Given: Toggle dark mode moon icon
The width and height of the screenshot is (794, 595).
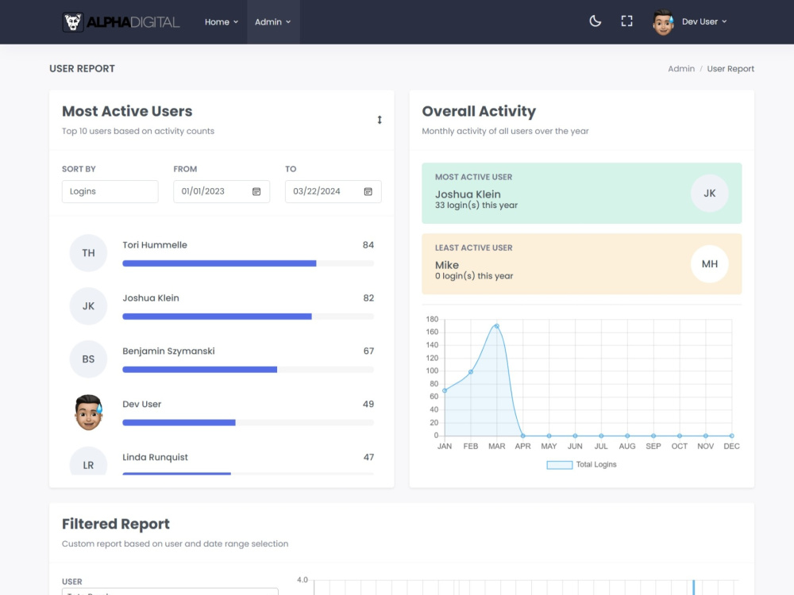Looking at the screenshot, I should (x=595, y=21).
